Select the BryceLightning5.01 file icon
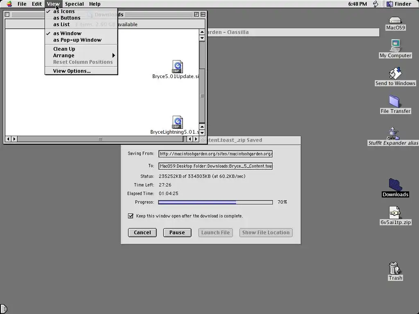Viewport: 419px width, 314px height. click(178, 122)
